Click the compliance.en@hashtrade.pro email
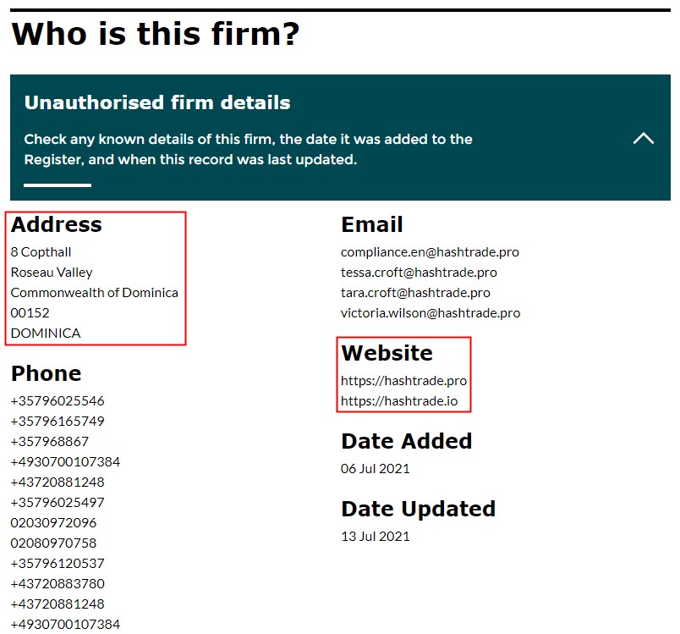The width and height of the screenshot is (680, 634). tap(430, 252)
